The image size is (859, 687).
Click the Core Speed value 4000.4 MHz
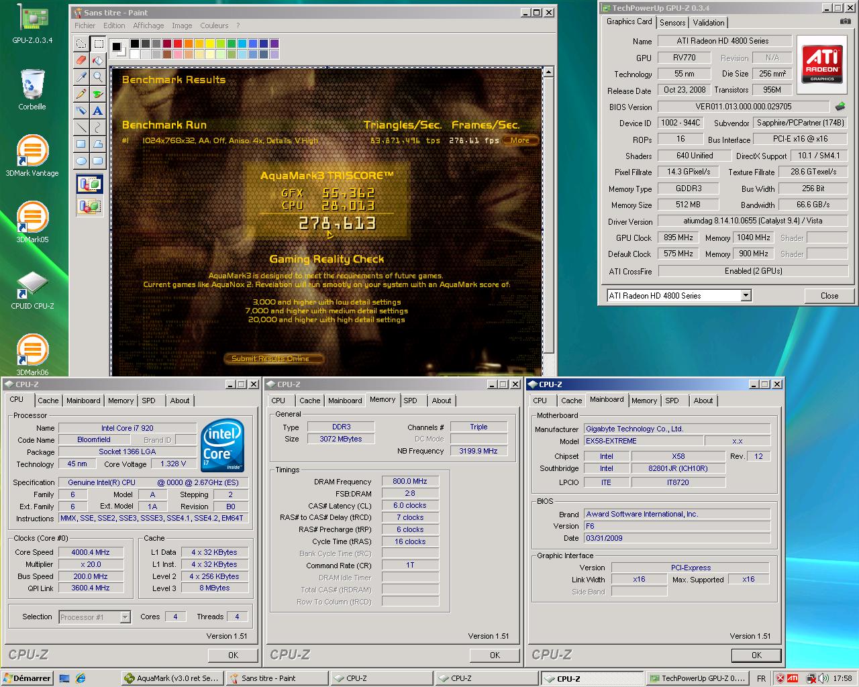(x=91, y=552)
